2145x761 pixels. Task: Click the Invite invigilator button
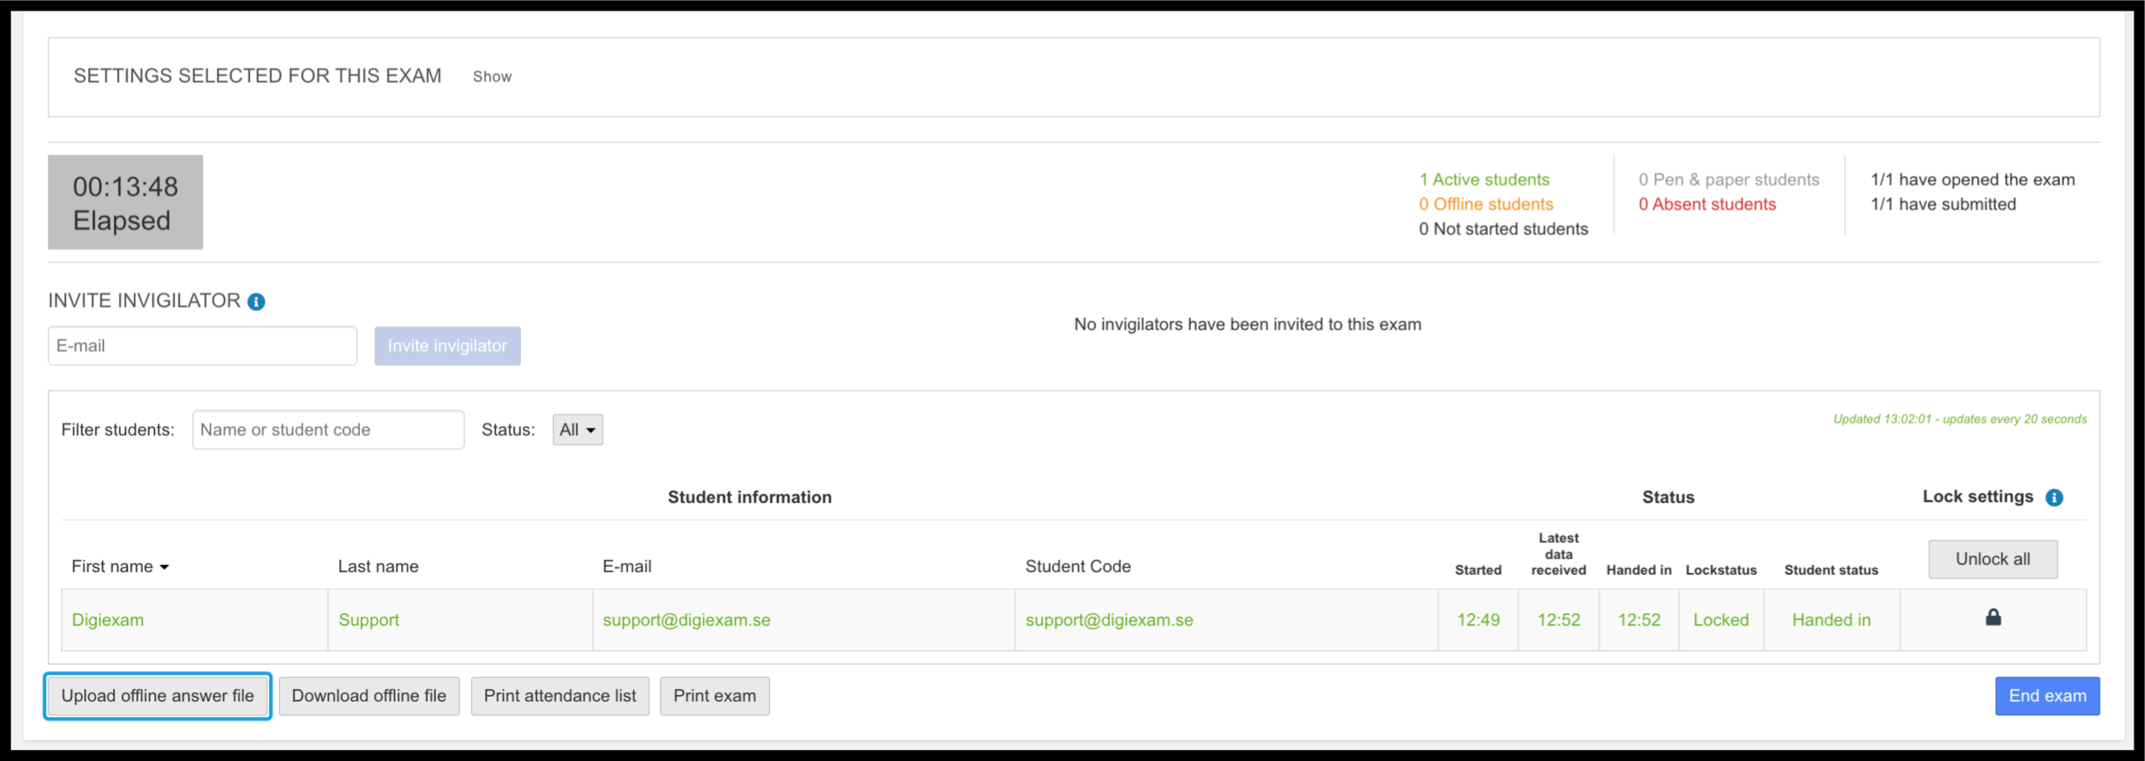tap(447, 346)
